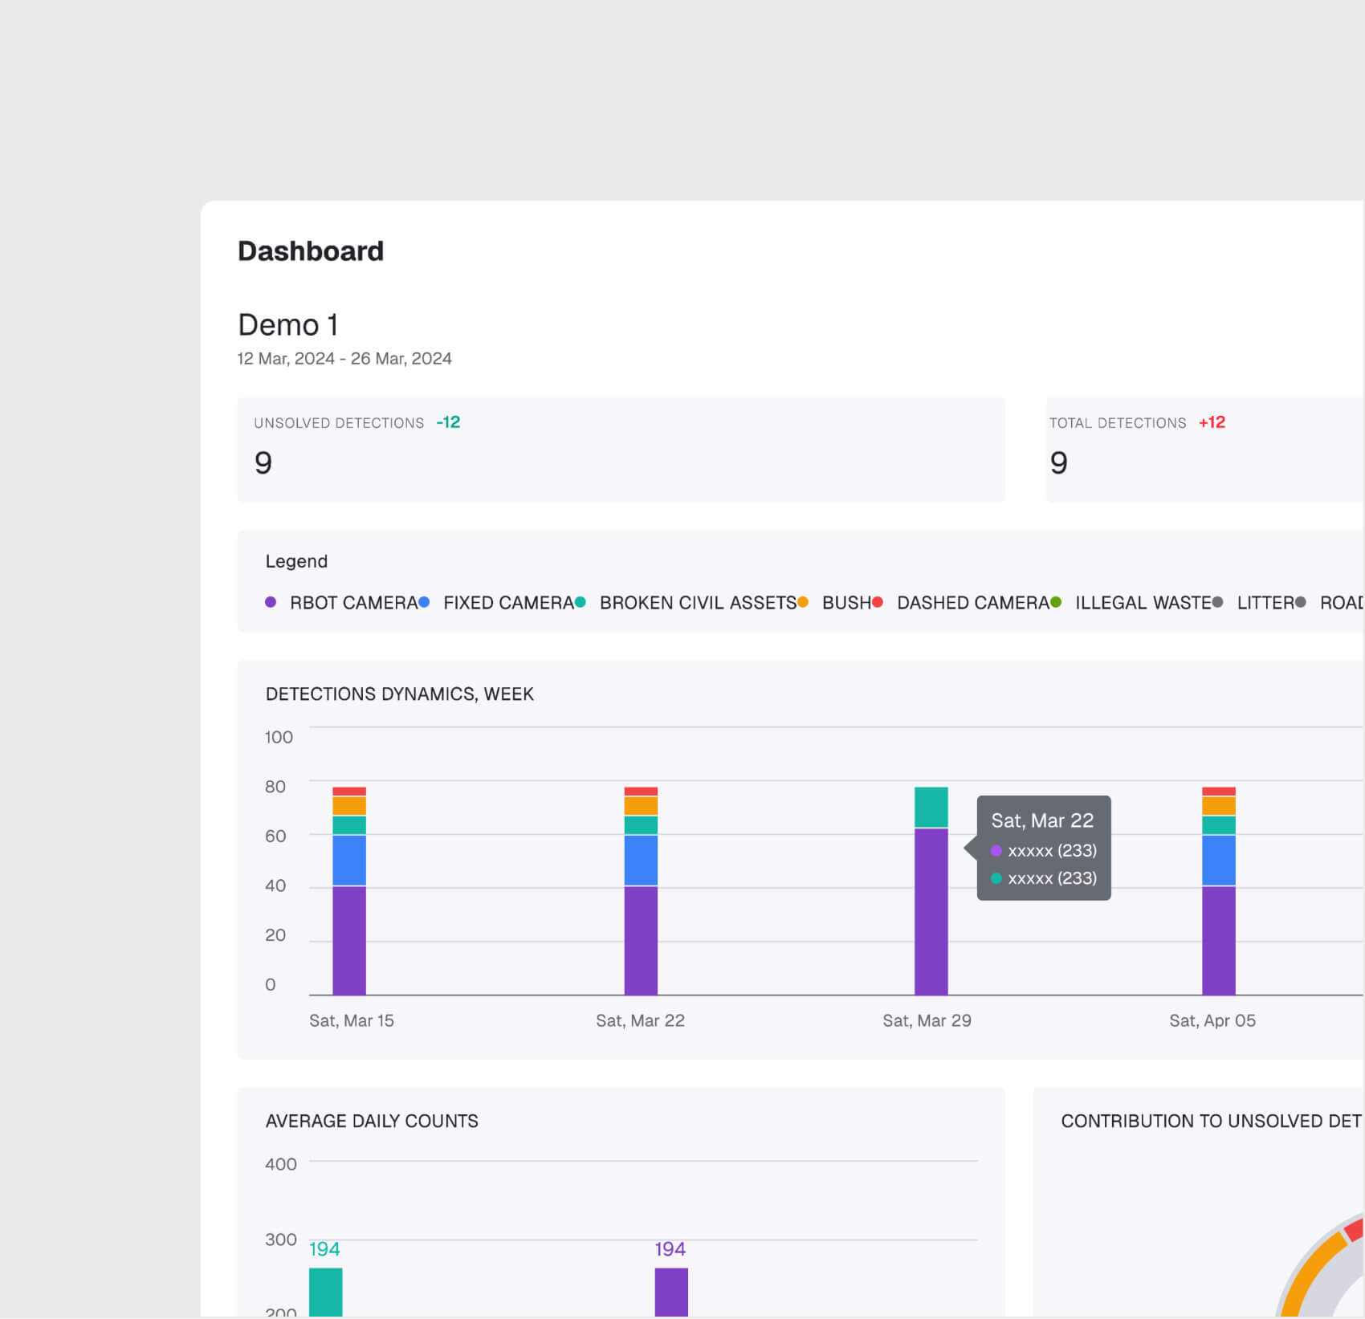Select the UNSOLVED DETECTIONS card
This screenshot has height=1319, width=1365.
click(x=621, y=450)
